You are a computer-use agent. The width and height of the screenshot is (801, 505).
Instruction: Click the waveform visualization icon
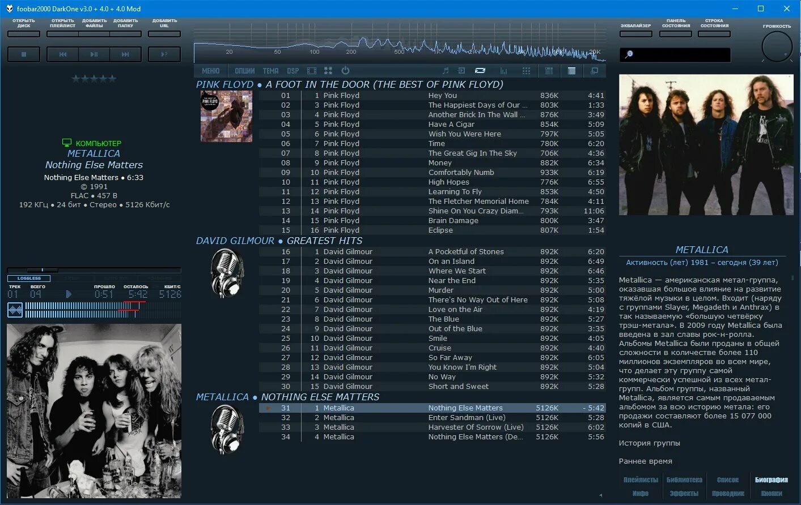(15, 310)
